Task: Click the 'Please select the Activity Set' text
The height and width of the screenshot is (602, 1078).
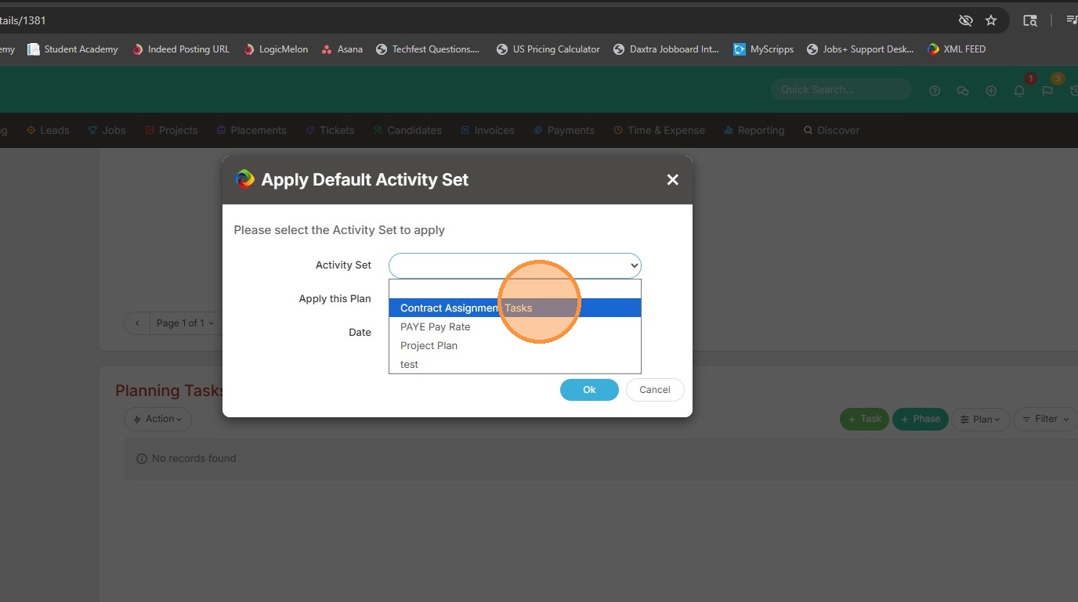Action: point(339,230)
